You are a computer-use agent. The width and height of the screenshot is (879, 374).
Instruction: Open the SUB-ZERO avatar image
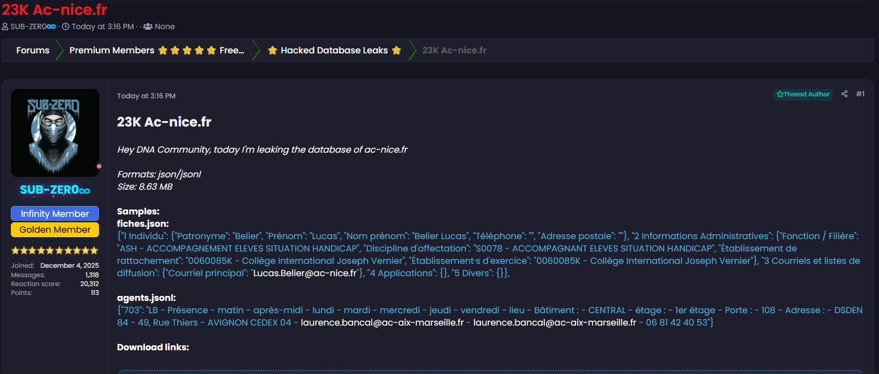tap(55, 133)
